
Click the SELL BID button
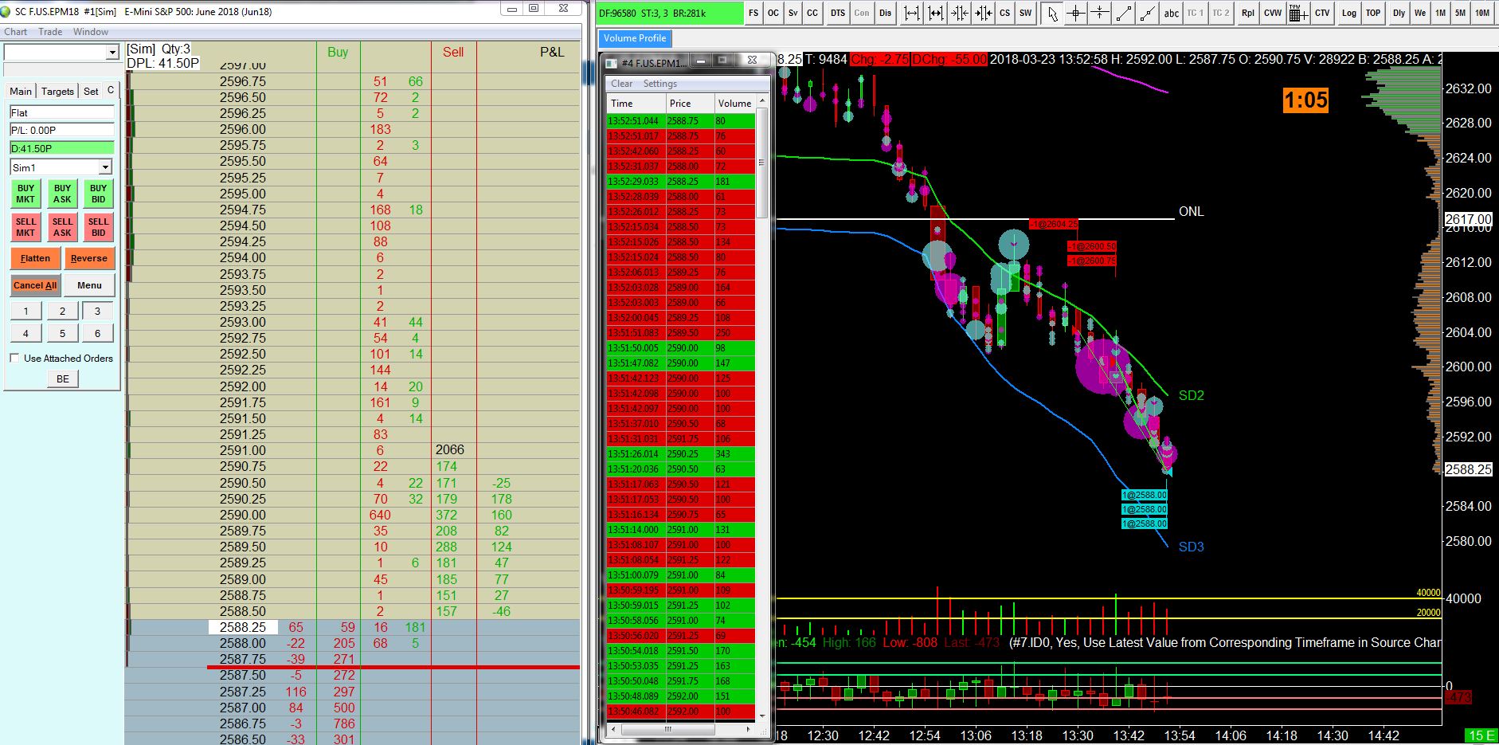(x=98, y=228)
